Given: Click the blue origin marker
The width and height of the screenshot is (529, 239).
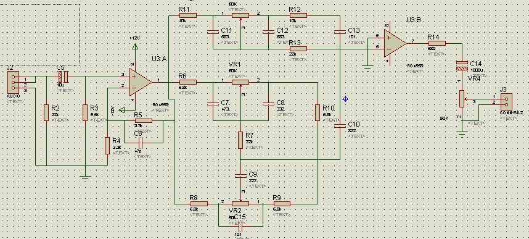Looking at the screenshot, I should 345,99.
